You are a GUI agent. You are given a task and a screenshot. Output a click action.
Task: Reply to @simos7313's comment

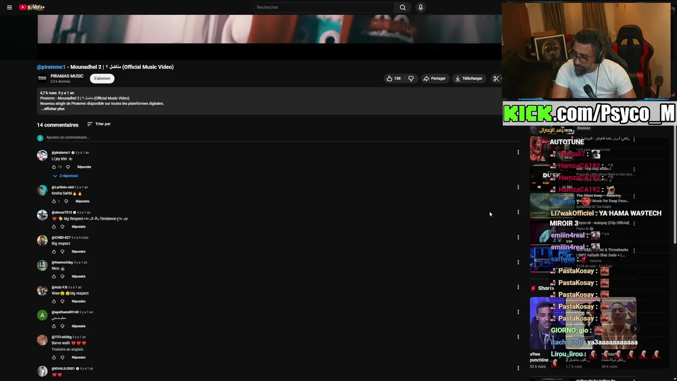tap(78, 226)
